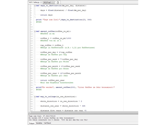Click line 'cup_coffee = coffee_l'
Screen dimensions: 166x125
pyautogui.click(x=52, y=45)
